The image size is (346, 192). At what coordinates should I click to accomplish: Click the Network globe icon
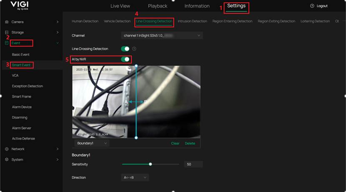click(x=7, y=149)
